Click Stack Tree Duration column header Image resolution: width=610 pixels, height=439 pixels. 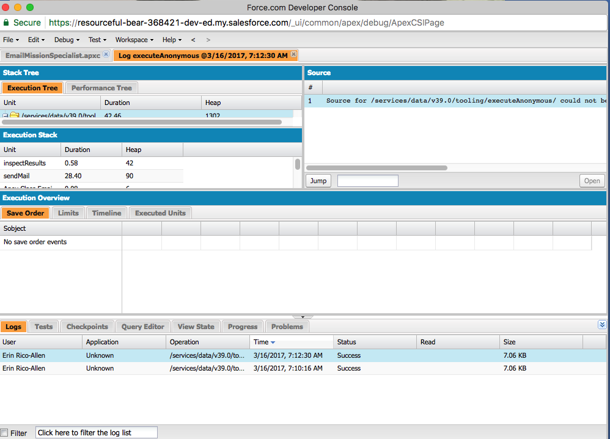pos(151,103)
